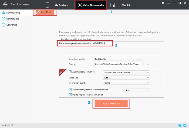Image resolution: width=189 pixels, height=128 pixels.
Task: Toggle Delete original file after conversion checkbox
Action: coord(70,95)
